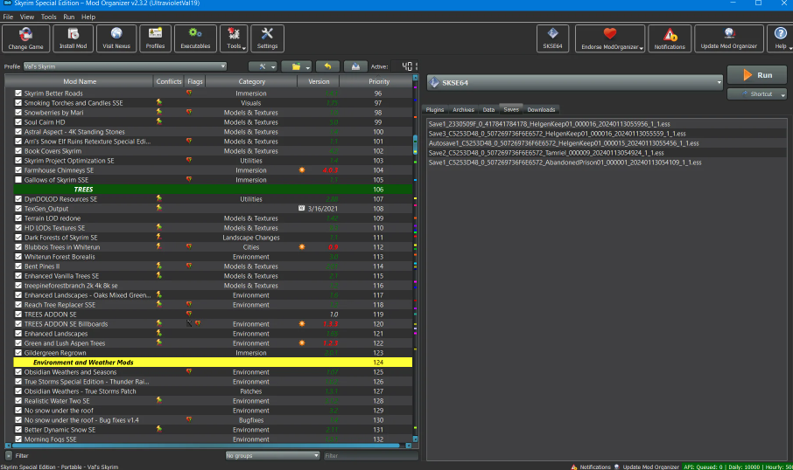Uncheck the Dark Forests of Skyrim SE mod
This screenshot has height=470, width=793.
[x=18, y=238]
